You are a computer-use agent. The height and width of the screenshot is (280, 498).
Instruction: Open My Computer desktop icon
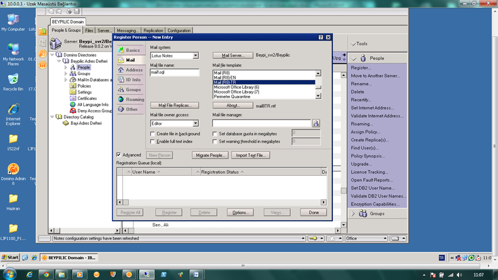pos(13,22)
